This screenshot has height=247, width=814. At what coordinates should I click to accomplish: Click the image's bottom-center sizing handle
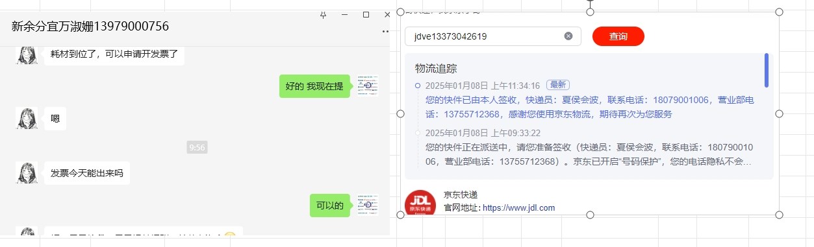pos(590,215)
